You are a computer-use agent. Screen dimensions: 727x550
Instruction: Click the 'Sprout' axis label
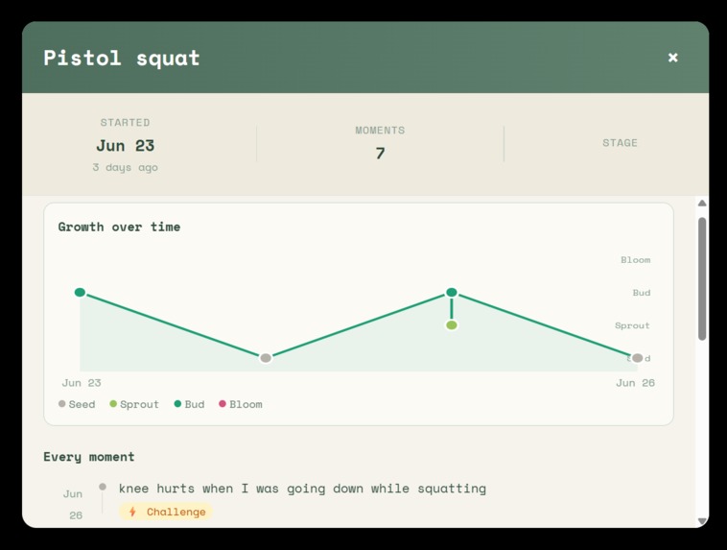click(x=632, y=325)
